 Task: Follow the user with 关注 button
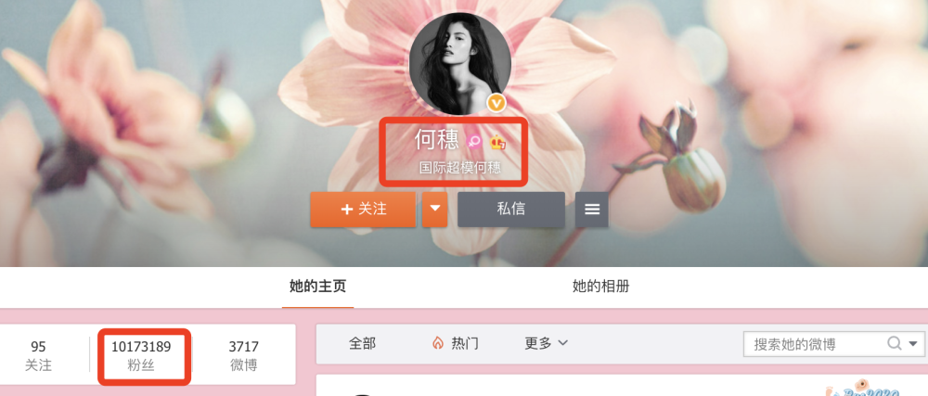point(363,210)
